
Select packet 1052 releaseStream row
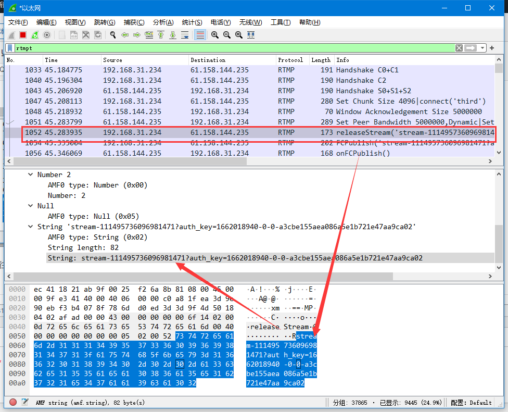point(250,132)
